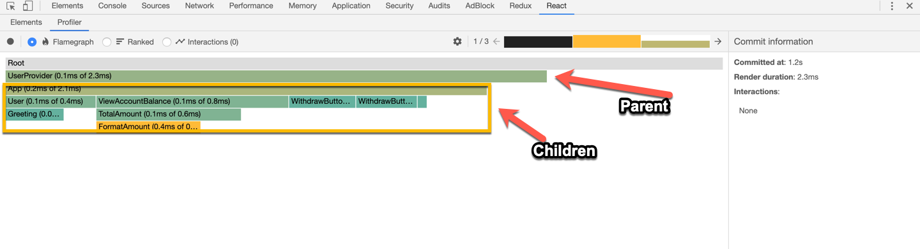Select the olive third commit bar
Viewport: 920px width, 249px height.
675,44
